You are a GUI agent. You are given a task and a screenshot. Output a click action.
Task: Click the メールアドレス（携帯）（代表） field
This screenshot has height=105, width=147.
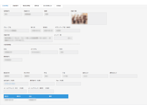[41, 91]
